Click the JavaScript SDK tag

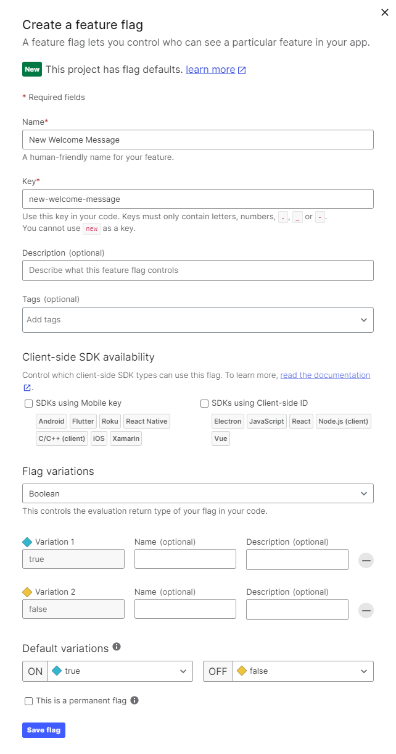pos(266,421)
